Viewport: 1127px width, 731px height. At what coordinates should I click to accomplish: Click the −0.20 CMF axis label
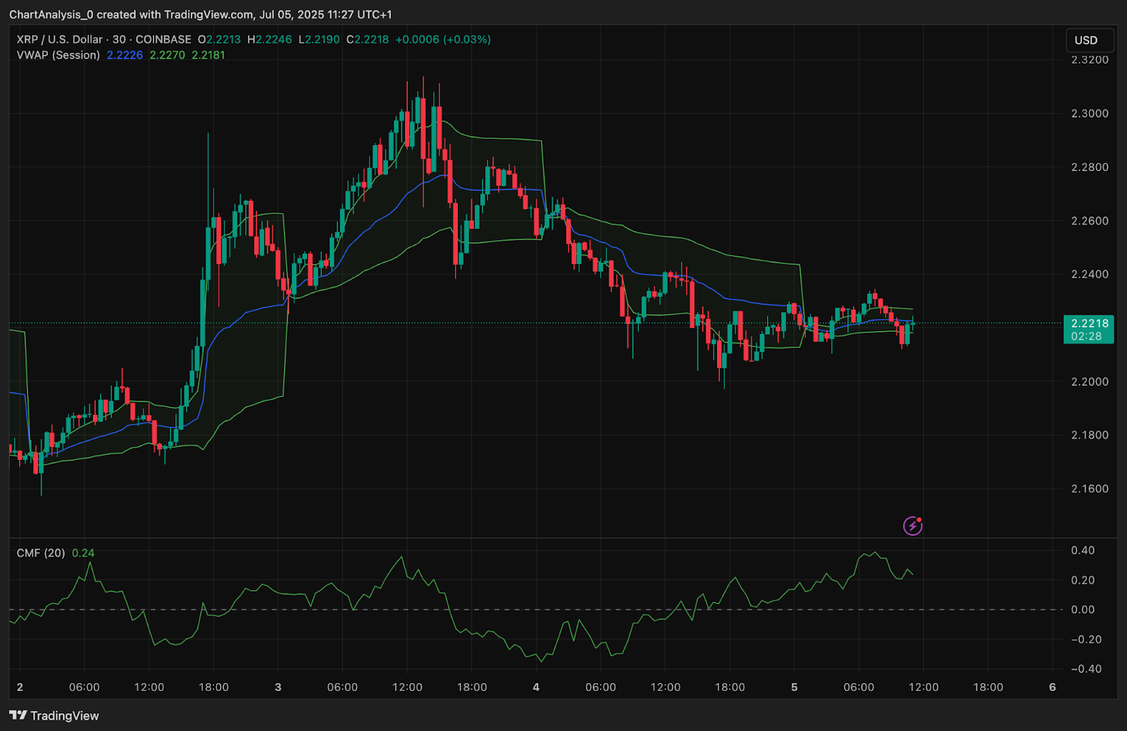[1086, 639]
